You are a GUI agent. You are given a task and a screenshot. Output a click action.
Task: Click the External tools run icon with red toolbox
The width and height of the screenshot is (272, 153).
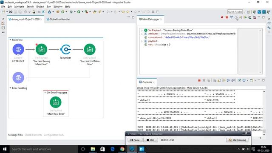point(86,12)
